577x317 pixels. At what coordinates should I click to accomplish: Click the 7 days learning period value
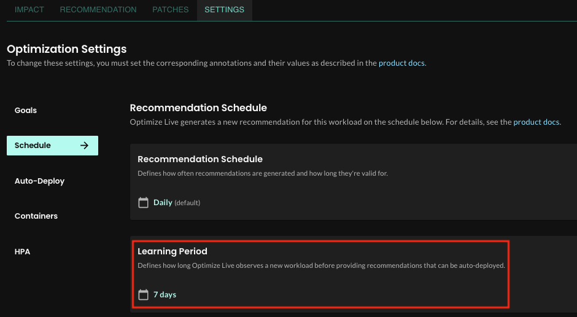tap(165, 295)
